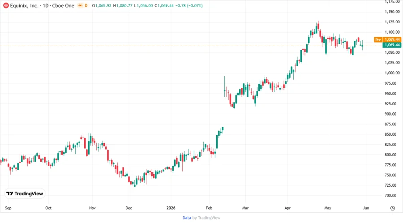Open the chart settings gear icon
Image resolution: width=403 pixels, height=223 pixels.
tap(392, 208)
